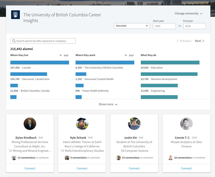The height and width of the screenshot is (177, 215).
Task: Click the 167,458 Canada label
Action: click(x=21, y=68)
